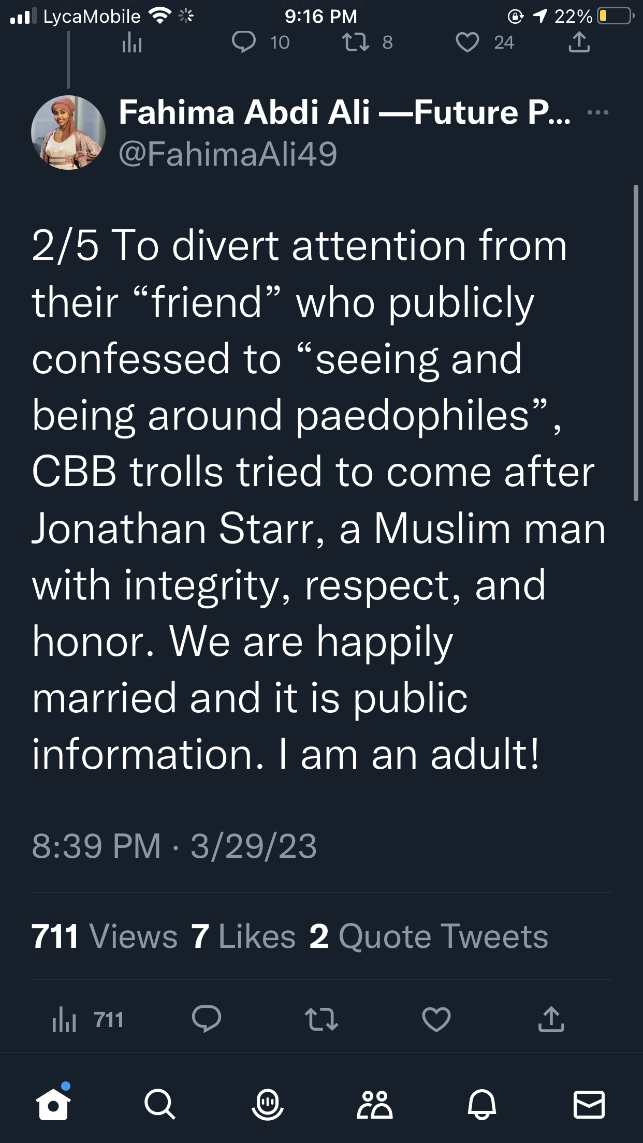Tap the share icon below the tweet
Screen dimensions: 643x1143
pos(551,1019)
